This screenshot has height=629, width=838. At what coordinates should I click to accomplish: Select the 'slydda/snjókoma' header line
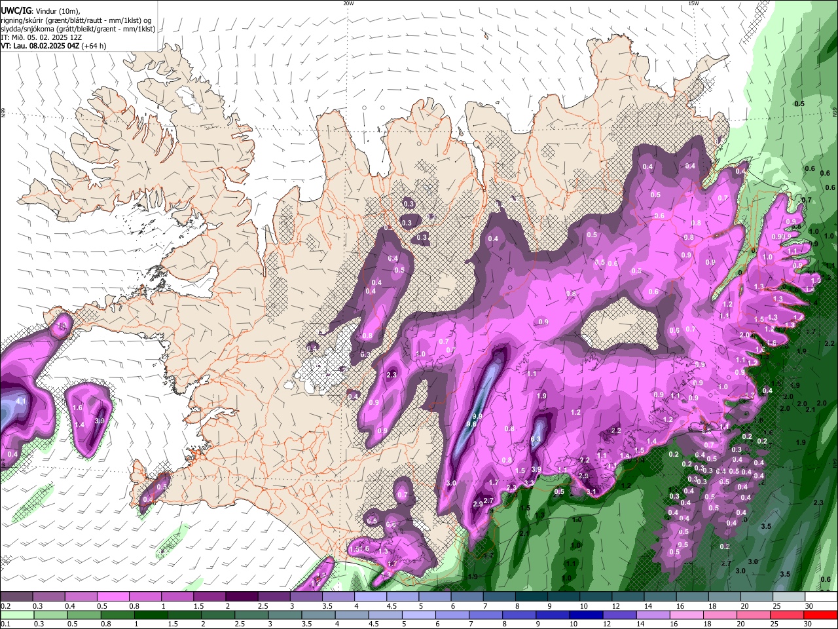[x=79, y=29]
